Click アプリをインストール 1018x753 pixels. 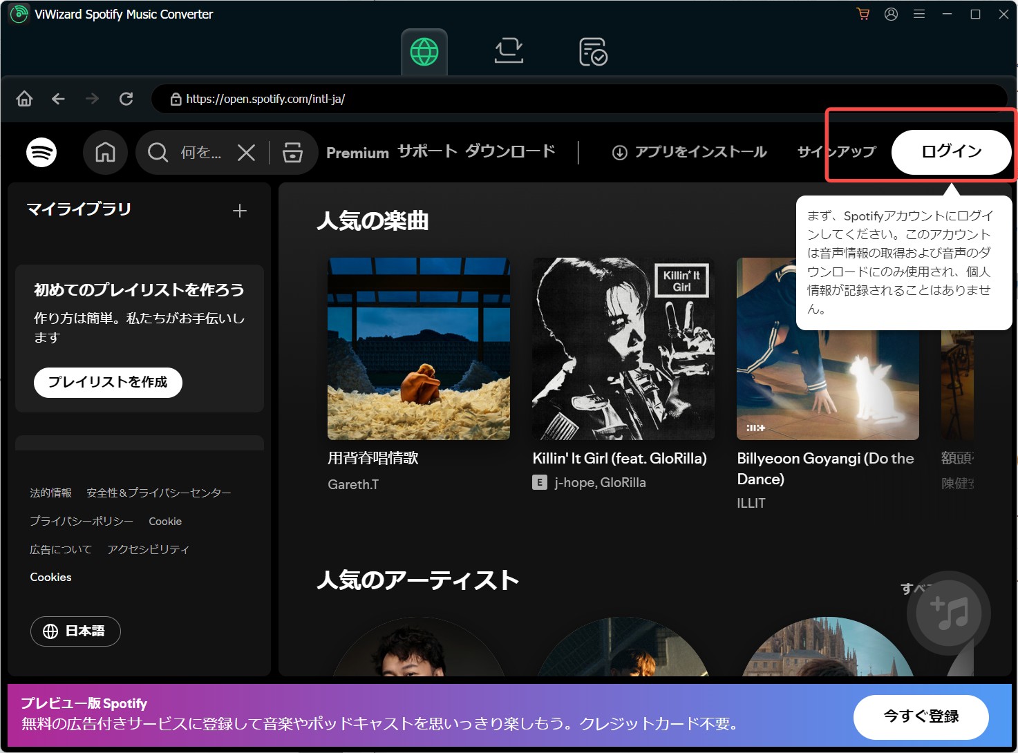coord(689,152)
